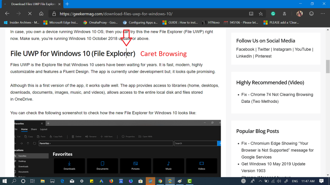The height and width of the screenshot is (185, 330).
Task: Click the 'Highly Recommended (Video)' heading
Action: tap(270, 83)
